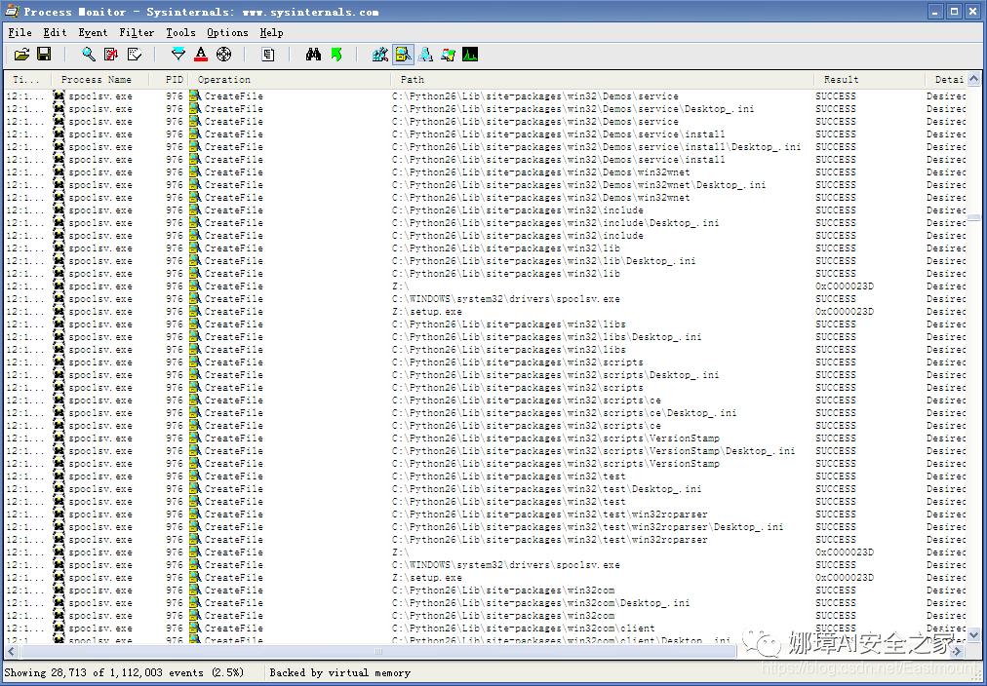Toggle Autoscroll in the toolbar
The image size is (987, 686).
tap(111, 55)
